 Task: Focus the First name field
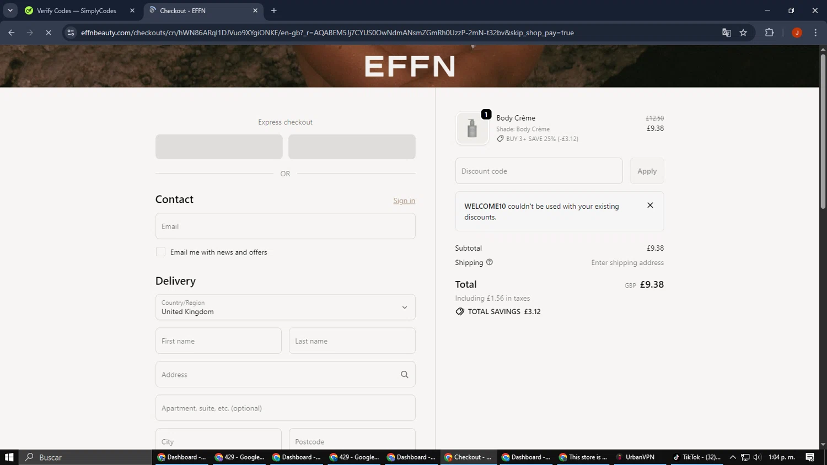(218, 340)
